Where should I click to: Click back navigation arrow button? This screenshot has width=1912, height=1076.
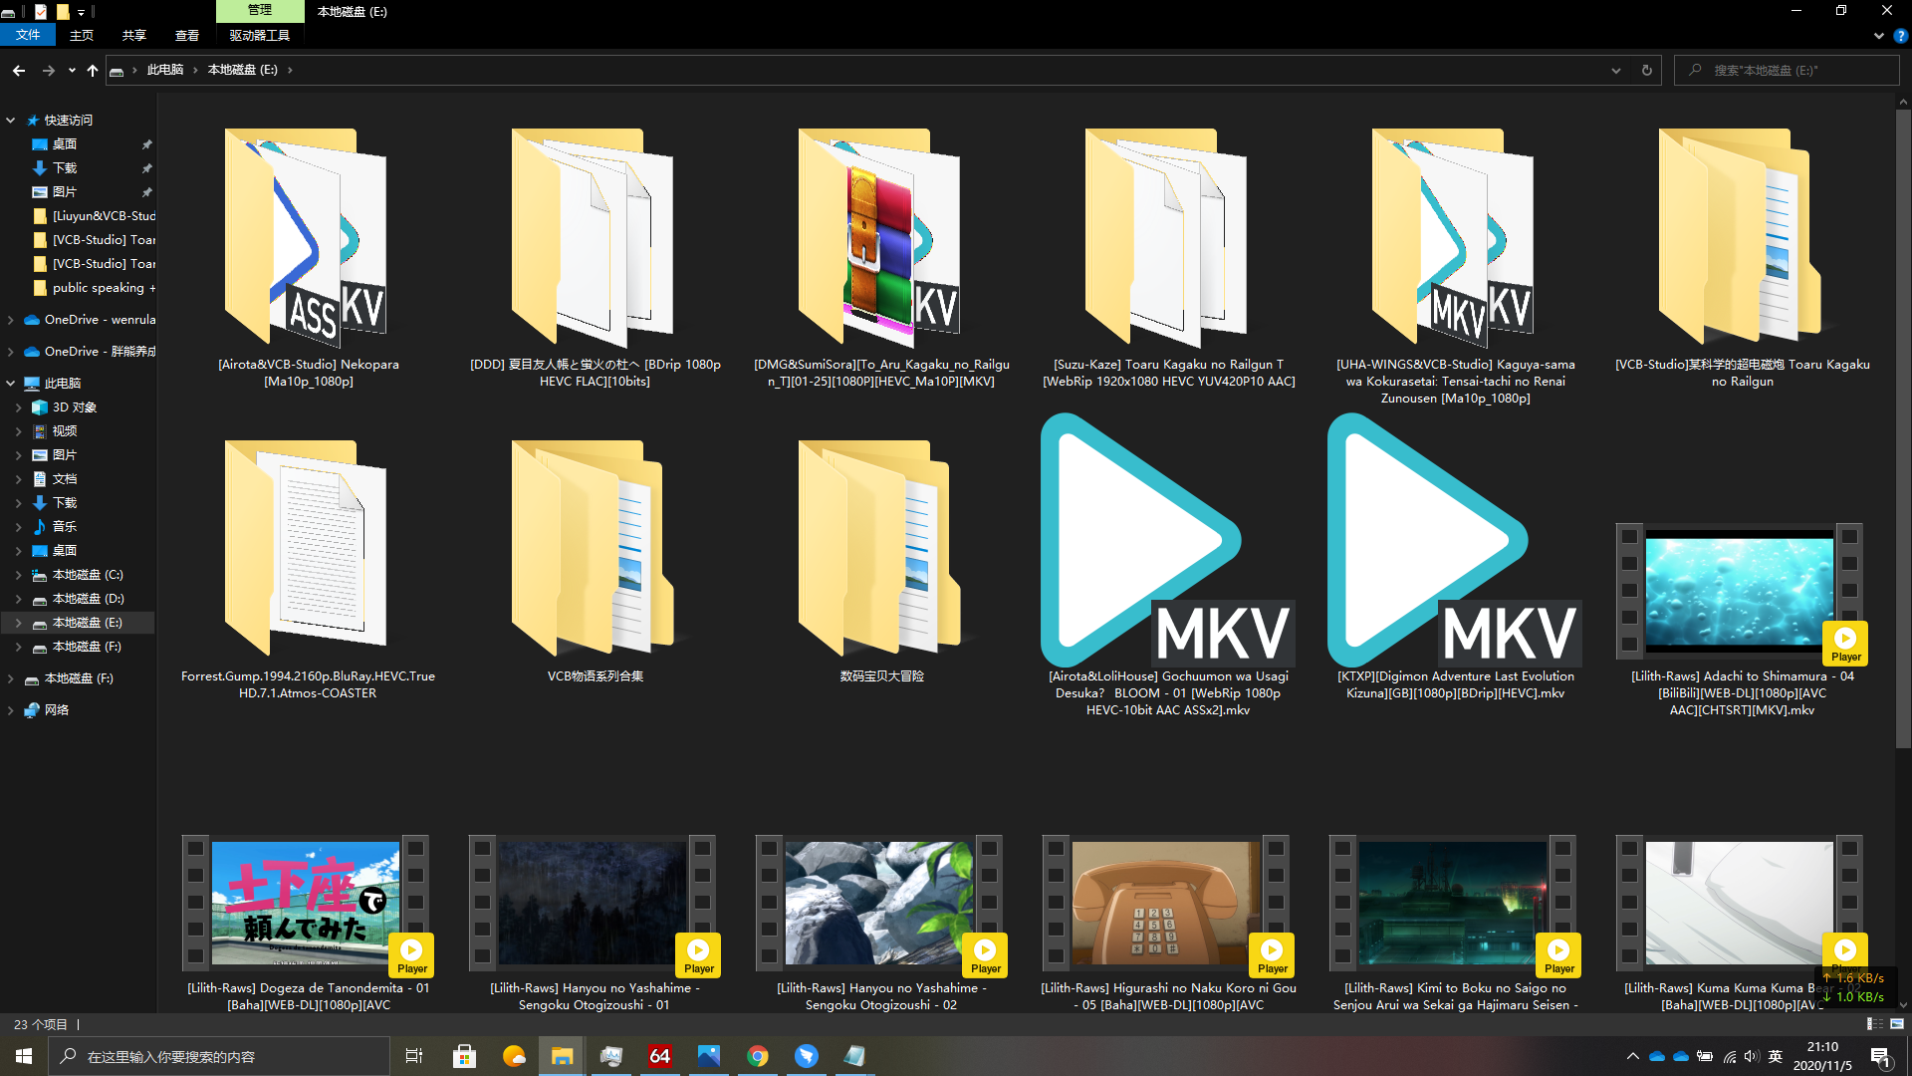pyautogui.click(x=18, y=70)
